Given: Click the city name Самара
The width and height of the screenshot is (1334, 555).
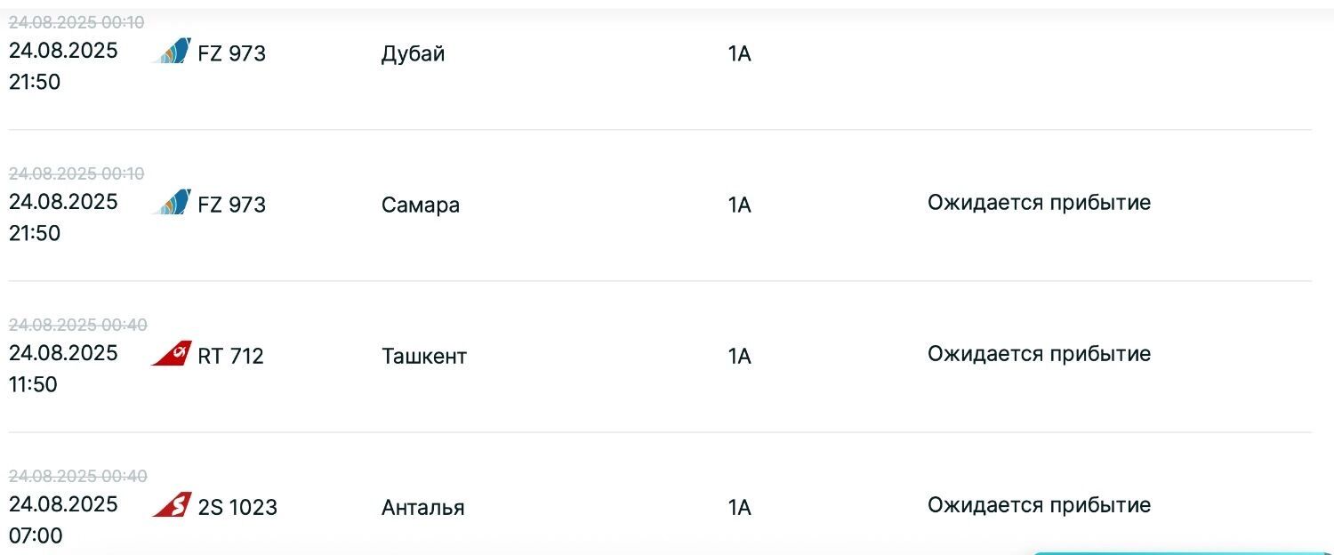Looking at the screenshot, I should 421,205.
